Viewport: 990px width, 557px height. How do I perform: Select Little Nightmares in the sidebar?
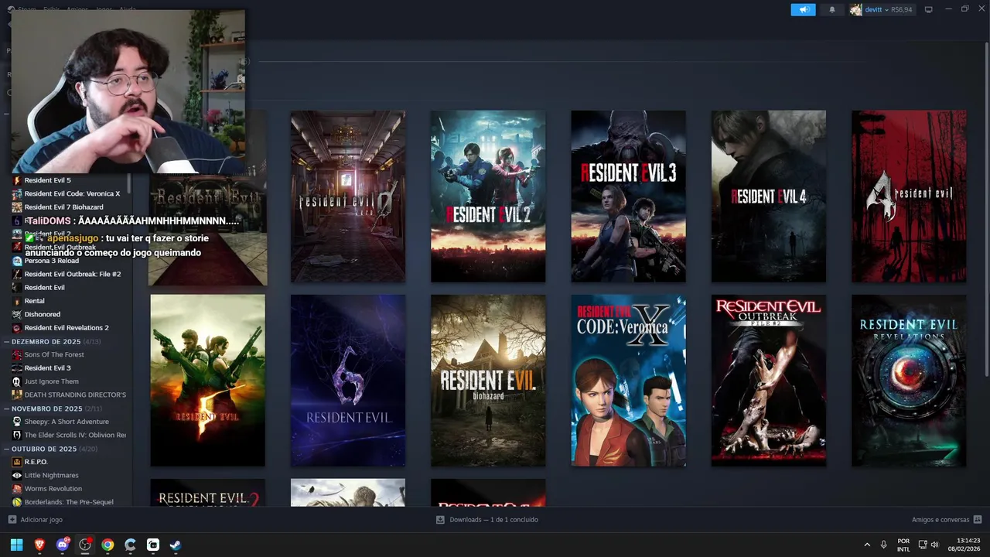[x=51, y=475]
